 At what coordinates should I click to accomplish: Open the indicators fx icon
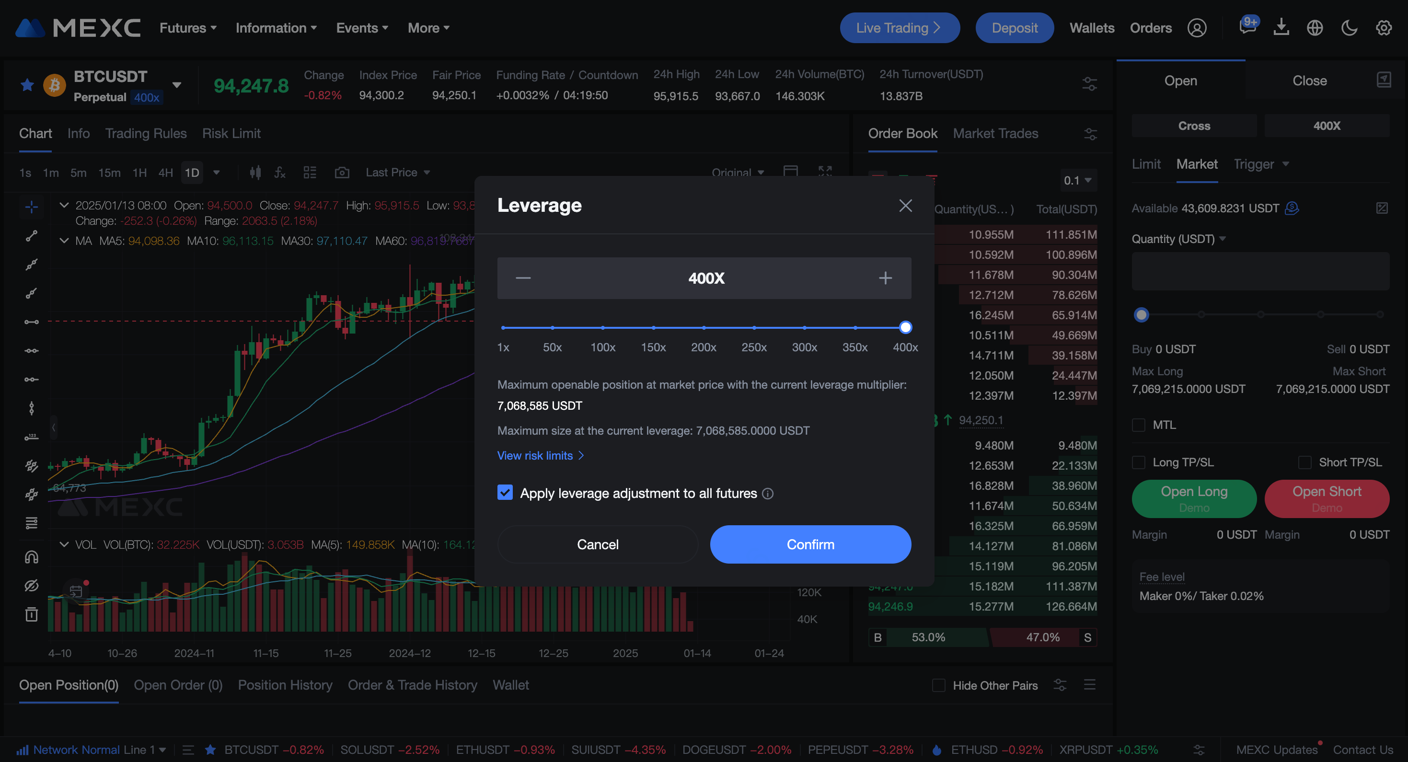(x=280, y=173)
